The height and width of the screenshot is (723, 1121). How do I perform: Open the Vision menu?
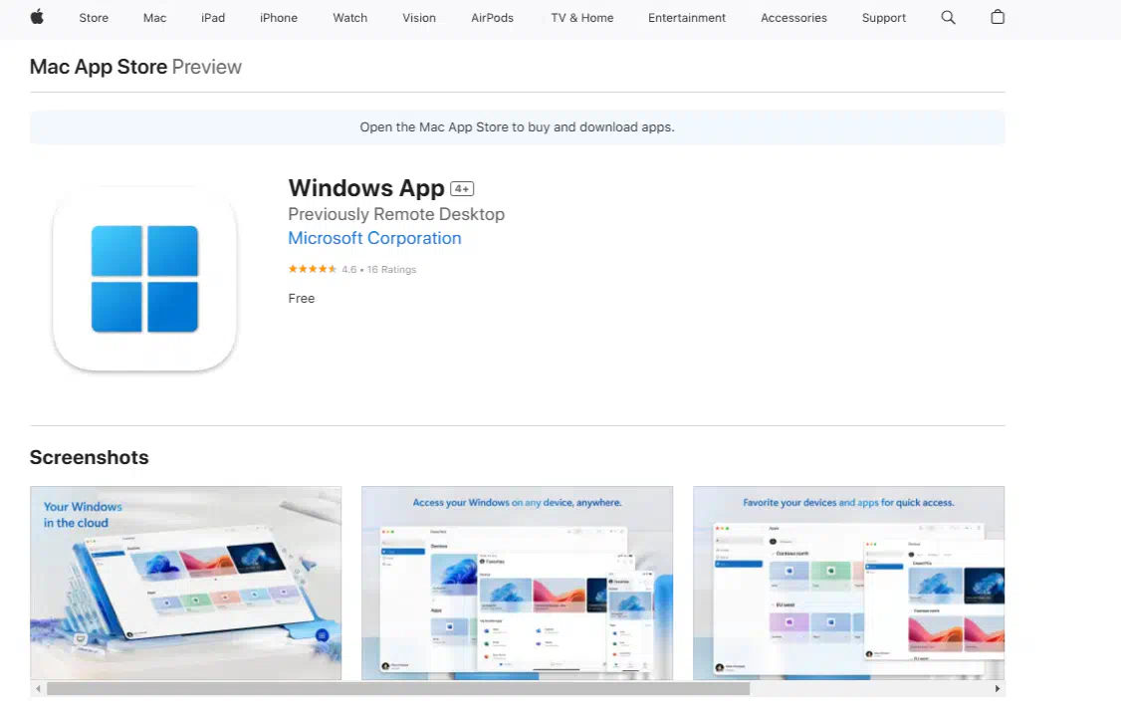pyautogui.click(x=419, y=18)
